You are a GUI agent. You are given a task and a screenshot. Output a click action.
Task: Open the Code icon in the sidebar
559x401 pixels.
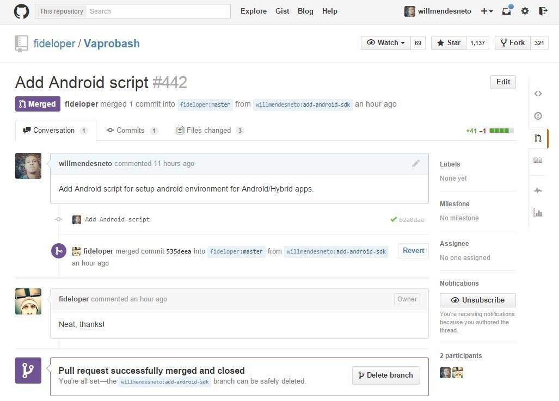click(538, 94)
